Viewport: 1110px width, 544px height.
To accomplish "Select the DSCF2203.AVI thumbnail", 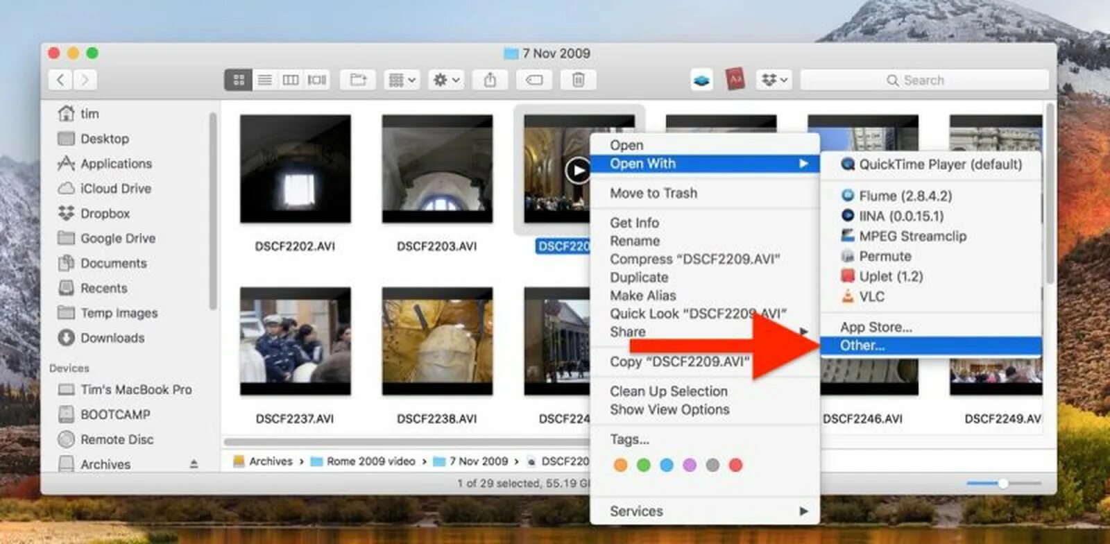I will click(x=437, y=169).
